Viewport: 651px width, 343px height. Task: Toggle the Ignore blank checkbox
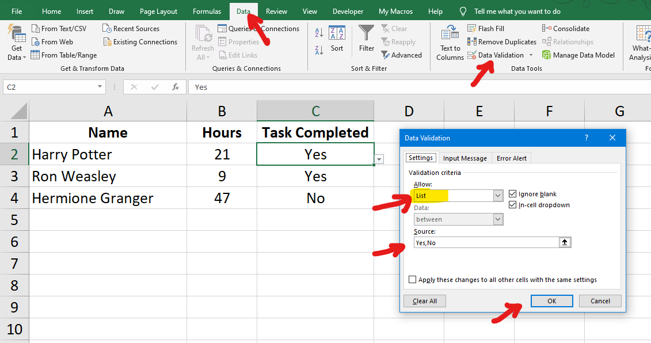point(513,194)
